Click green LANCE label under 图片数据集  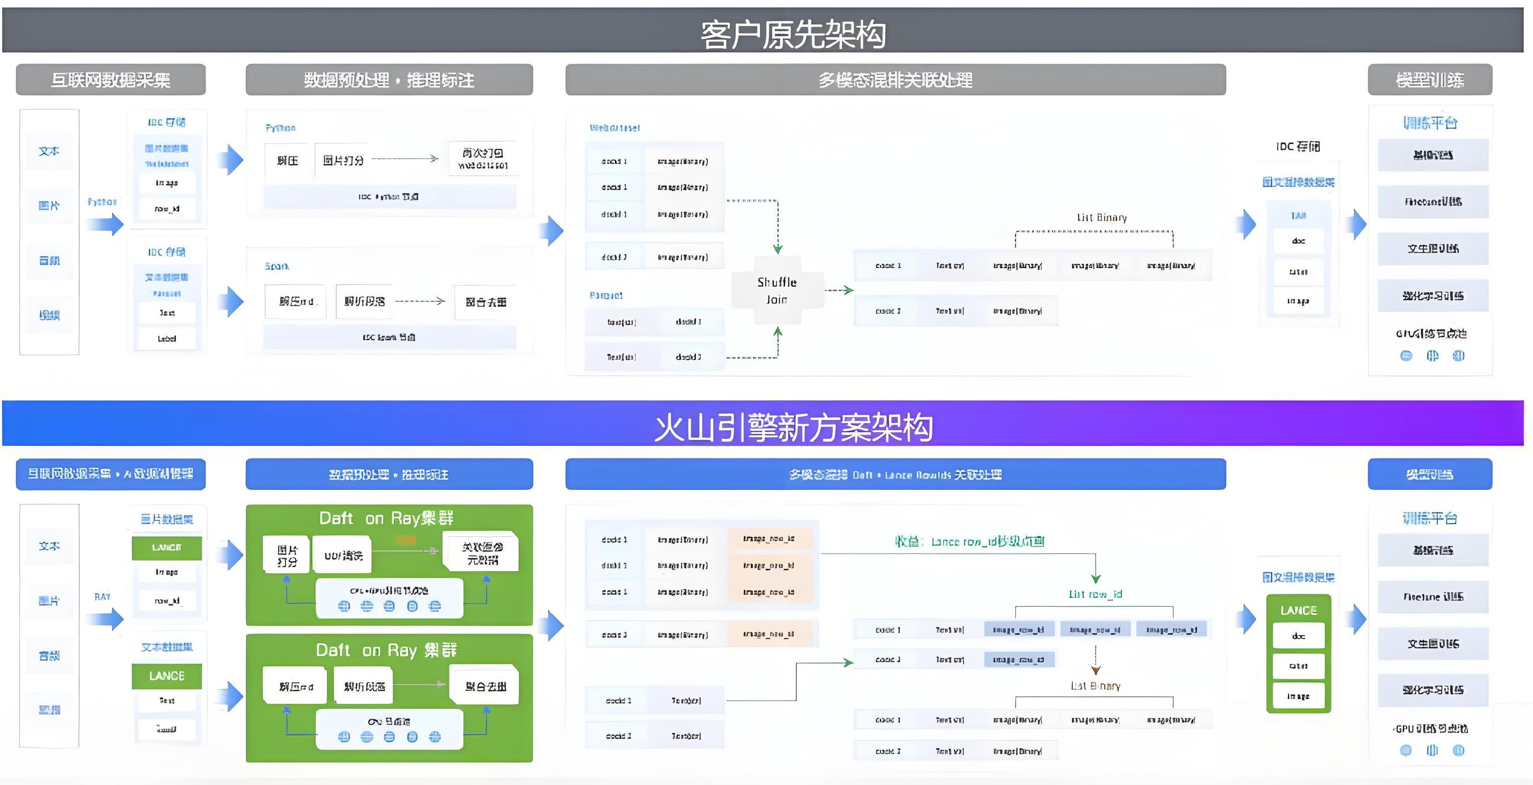167,548
